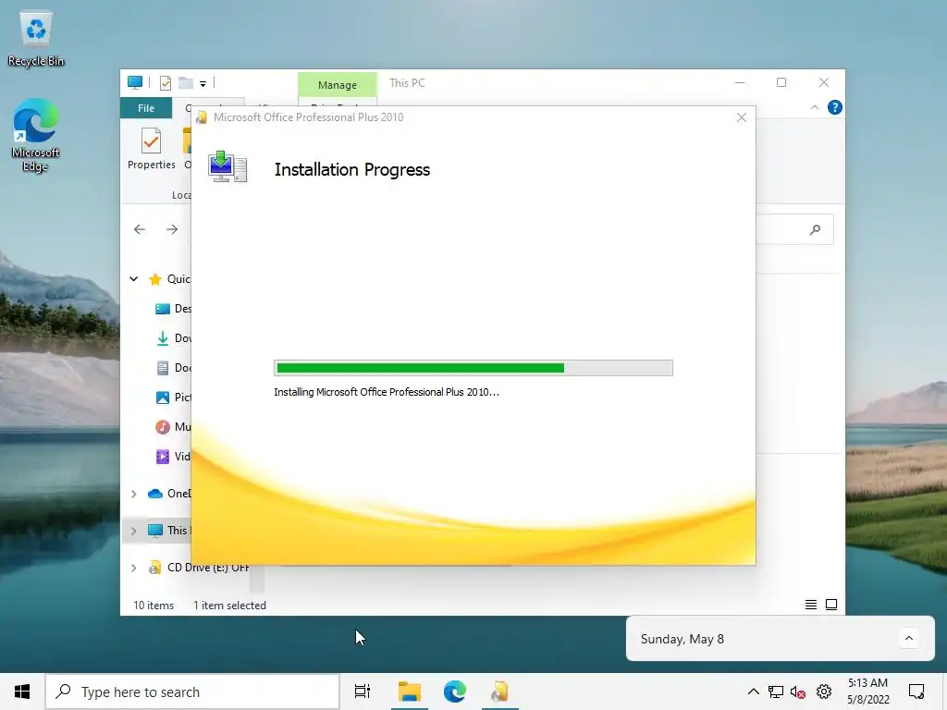This screenshot has height=710, width=947.
Task: Expand the This PC tree node
Action: point(133,531)
